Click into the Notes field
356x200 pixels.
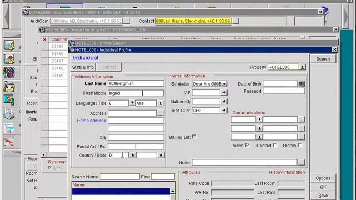[245, 162]
